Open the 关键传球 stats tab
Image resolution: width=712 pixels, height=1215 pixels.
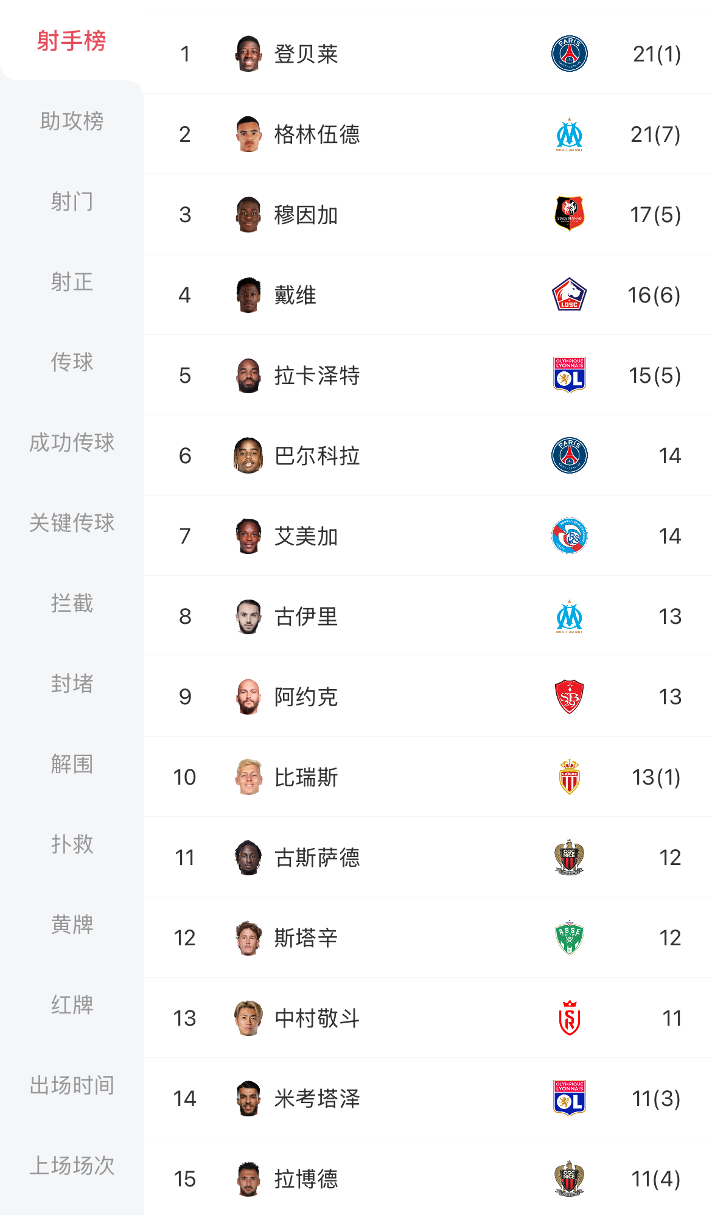[x=72, y=523]
